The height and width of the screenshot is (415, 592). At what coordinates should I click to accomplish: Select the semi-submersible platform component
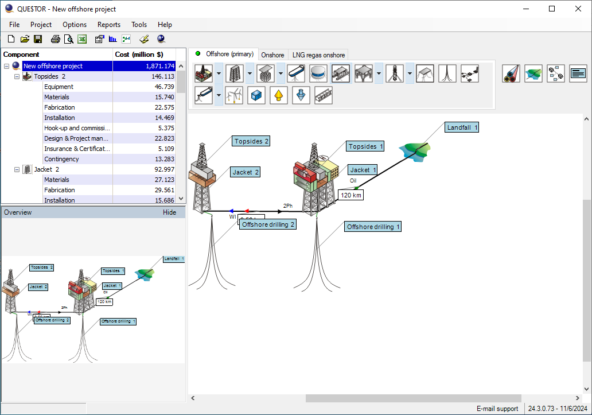tap(341, 73)
